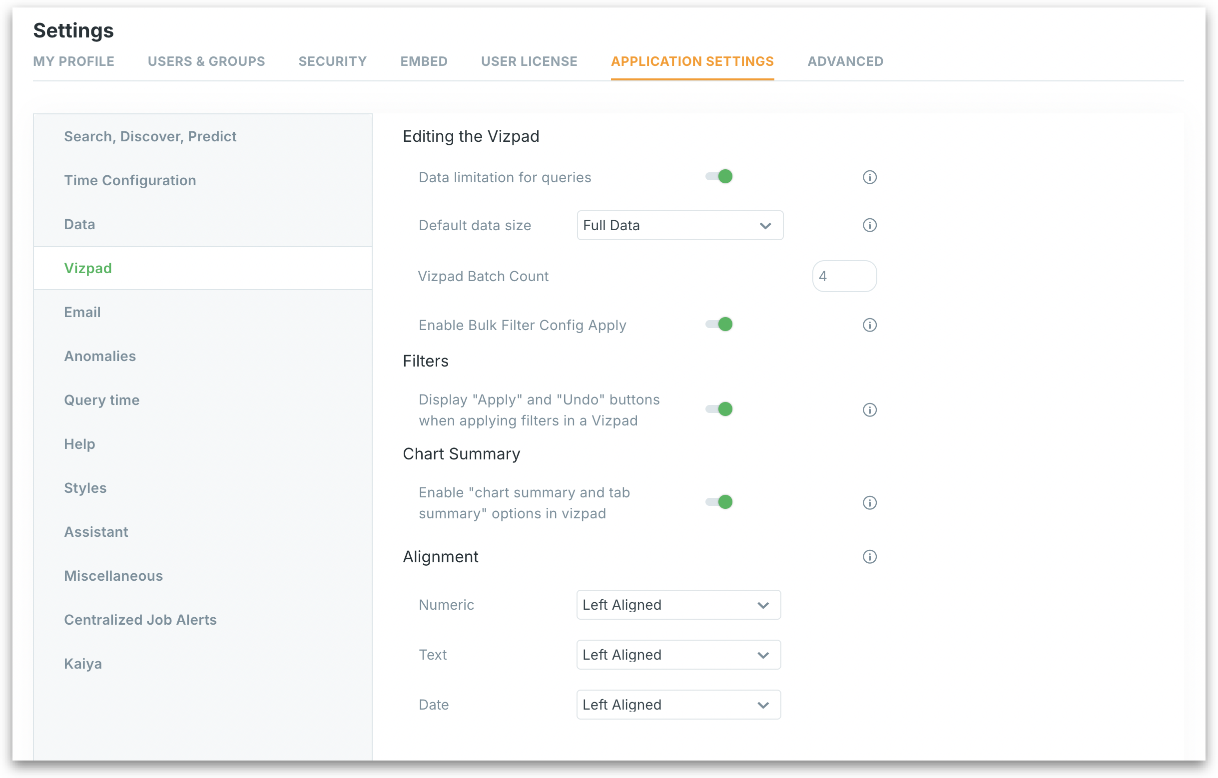Switch to the Users & Groups tab

(206, 62)
